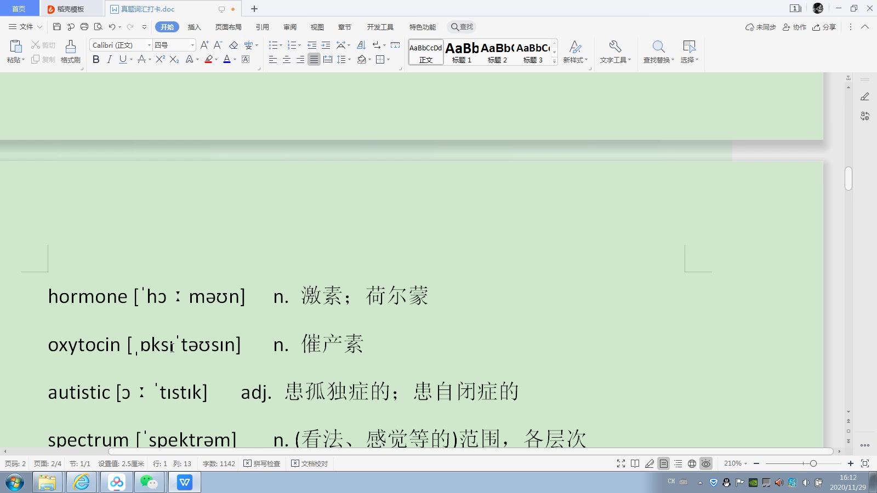
Task: Collapse the ribbon with the chevron
Action: coord(865,27)
